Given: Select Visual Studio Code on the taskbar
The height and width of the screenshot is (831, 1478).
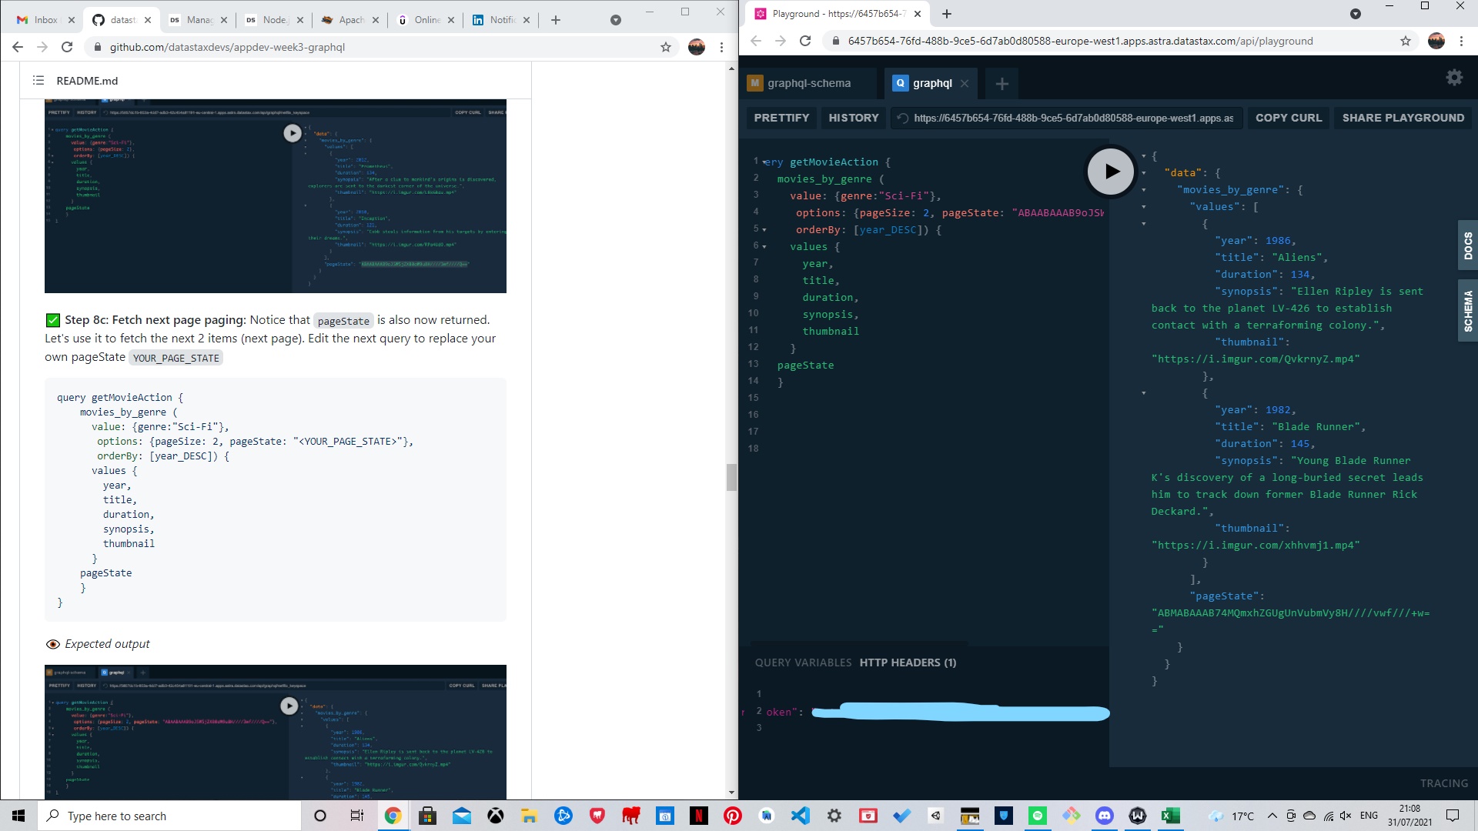Looking at the screenshot, I should pos(801,816).
